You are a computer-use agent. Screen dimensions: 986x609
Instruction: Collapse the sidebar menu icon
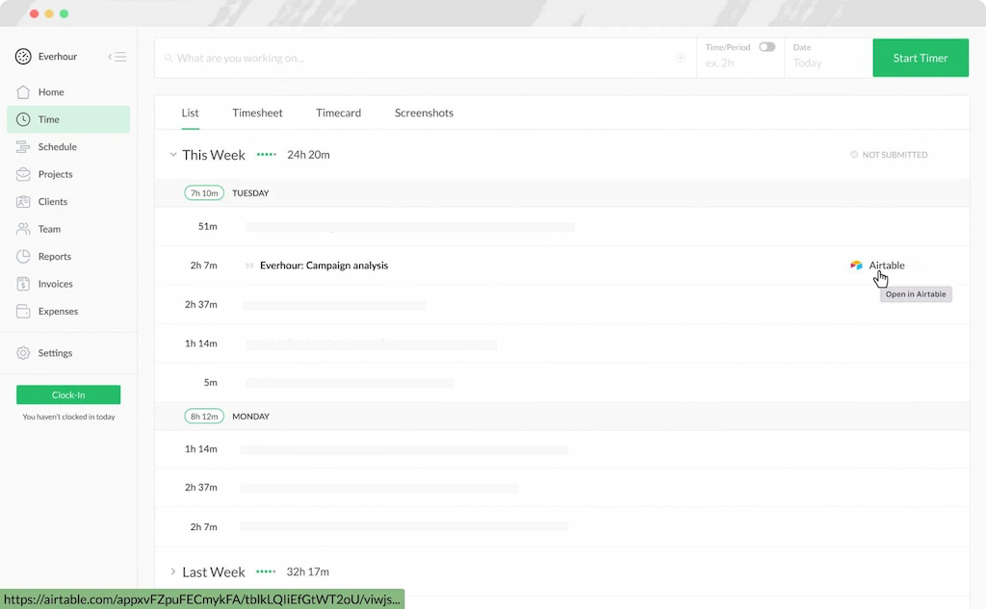[x=117, y=57]
